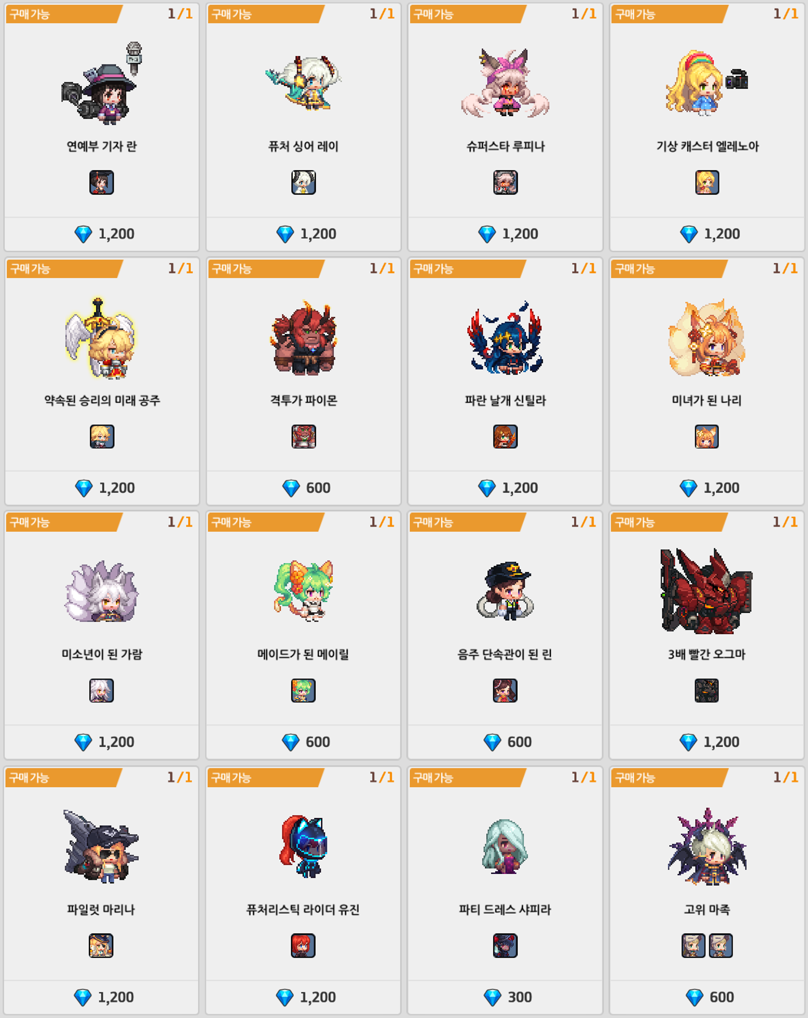This screenshot has width=808, height=1018.
Task: Click the 슈퍼스타 루피나 small portrait icon
Action: [x=505, y=182]
